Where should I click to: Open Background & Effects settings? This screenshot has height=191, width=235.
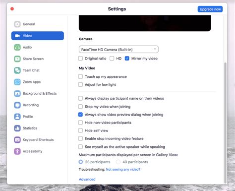(x=38, y=94)
